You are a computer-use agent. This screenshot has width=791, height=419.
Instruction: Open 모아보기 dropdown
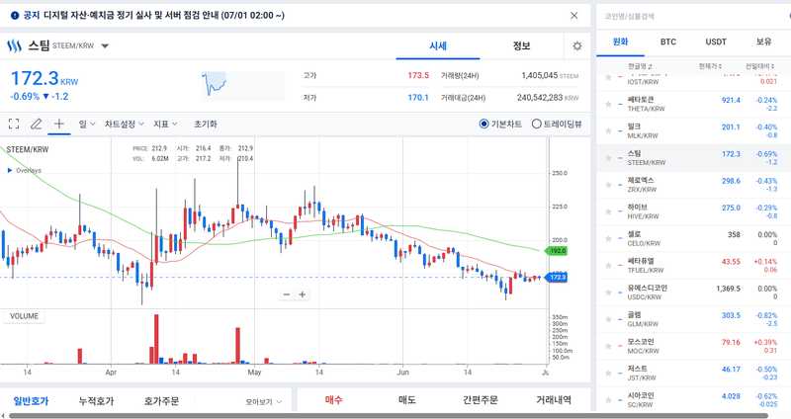pyautogui.click(x=264, y=402)
